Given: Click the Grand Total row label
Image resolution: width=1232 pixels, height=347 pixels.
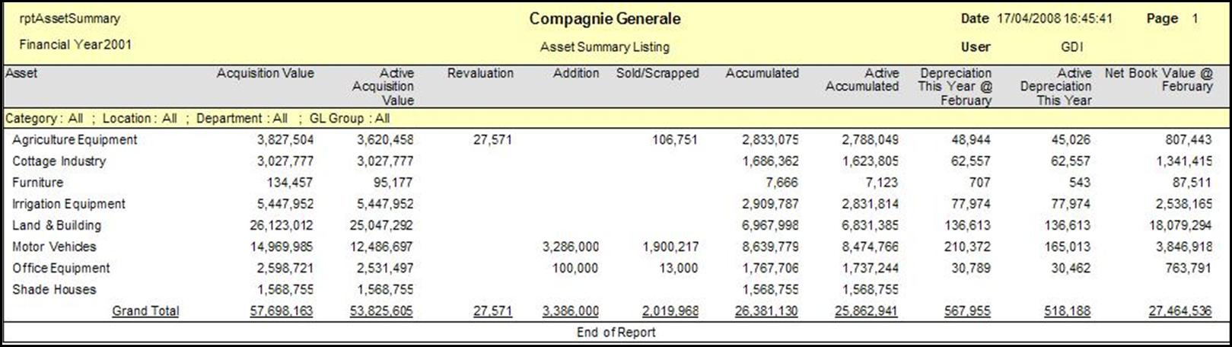Looking at the screenshot, I should pos(145,310).
